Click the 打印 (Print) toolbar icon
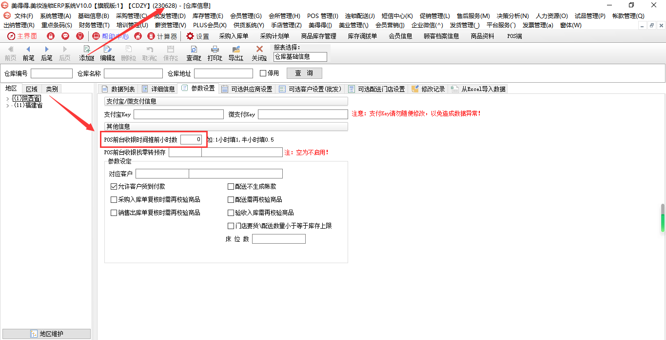 (x=215, y=50)
